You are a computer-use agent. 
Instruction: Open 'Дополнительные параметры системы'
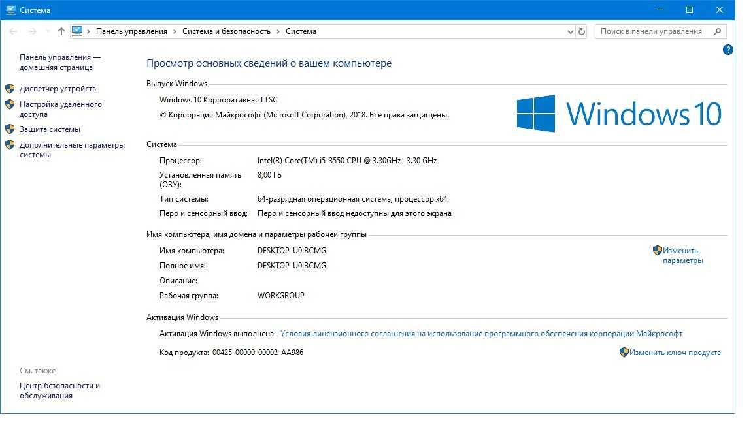[72, 149]
